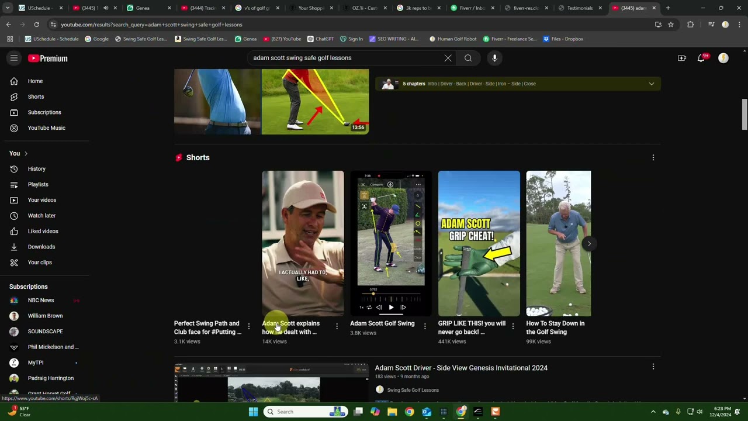Play the Adam Scott Golf Swing short thumbnail
This screenshot has height=421, width=748.
tap(391, 243)
